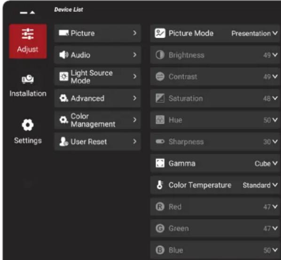Expand the Picture Mode Presentation dropdown
Image resolution: width=281 pixels, height=260 pixels.
(255, 33)
